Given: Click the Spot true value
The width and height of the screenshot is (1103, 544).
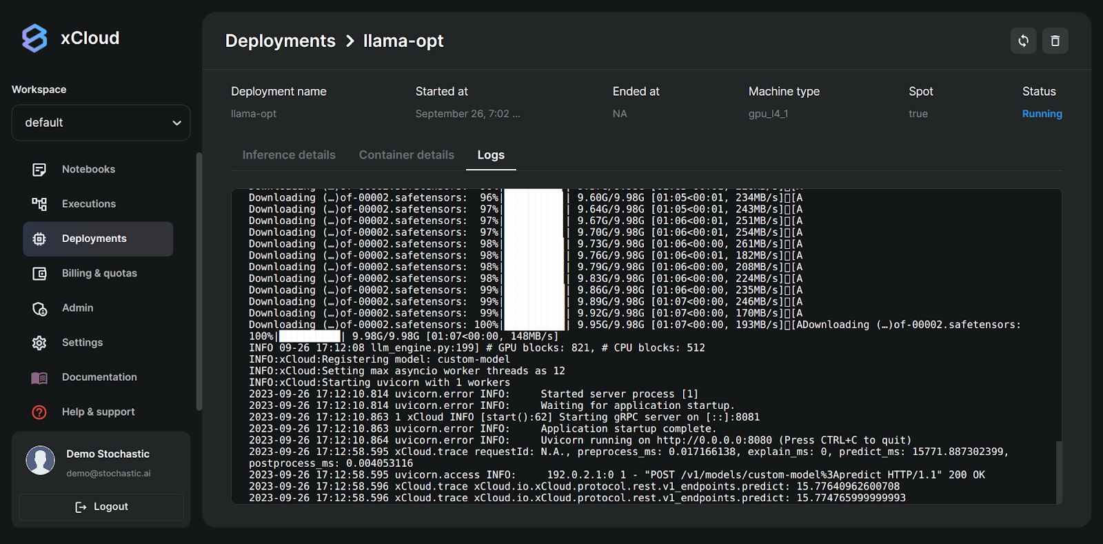Looking at the screenshot, I should tap(918, 114).
